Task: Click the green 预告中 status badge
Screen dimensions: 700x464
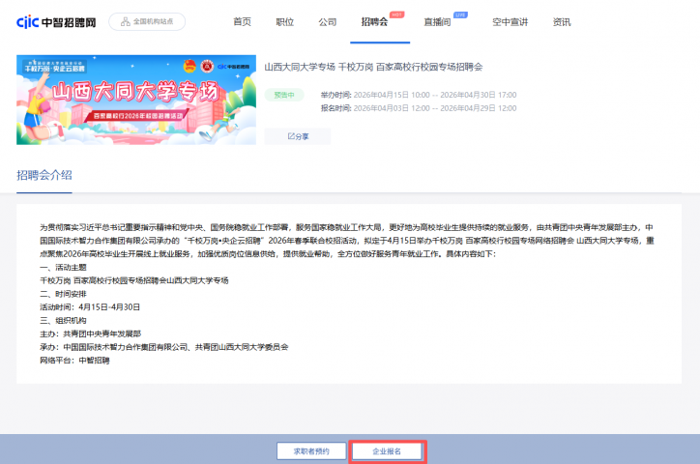Action: (x=284, y=95)
